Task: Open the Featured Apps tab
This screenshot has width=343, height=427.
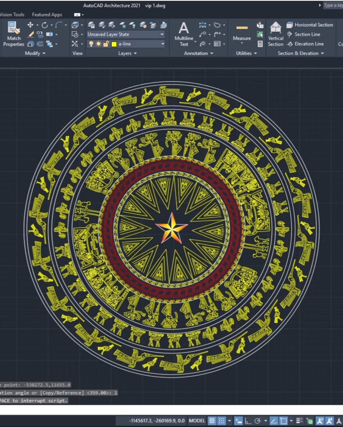Action: (47, 14)
